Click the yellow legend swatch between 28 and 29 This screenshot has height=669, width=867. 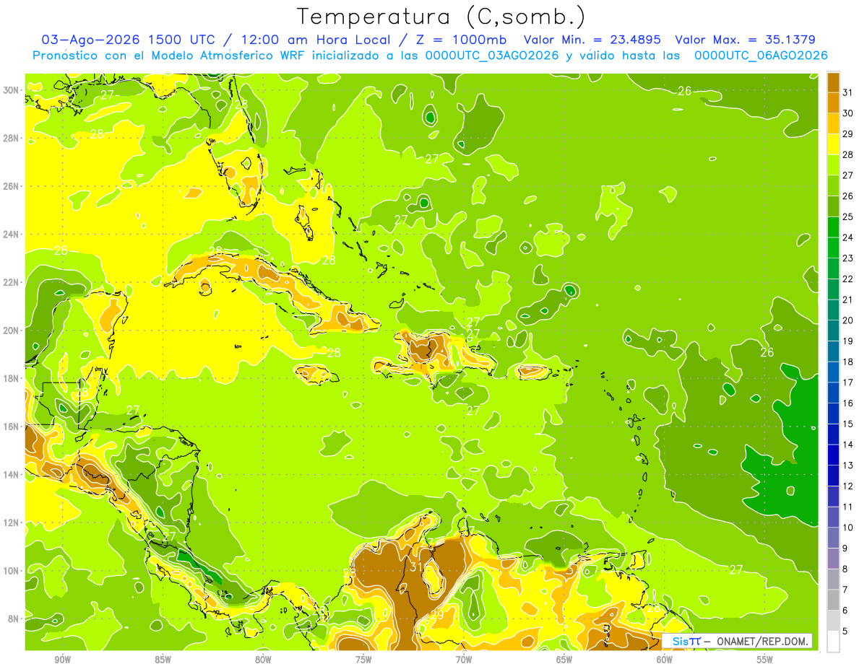click(x=833, y=144)
